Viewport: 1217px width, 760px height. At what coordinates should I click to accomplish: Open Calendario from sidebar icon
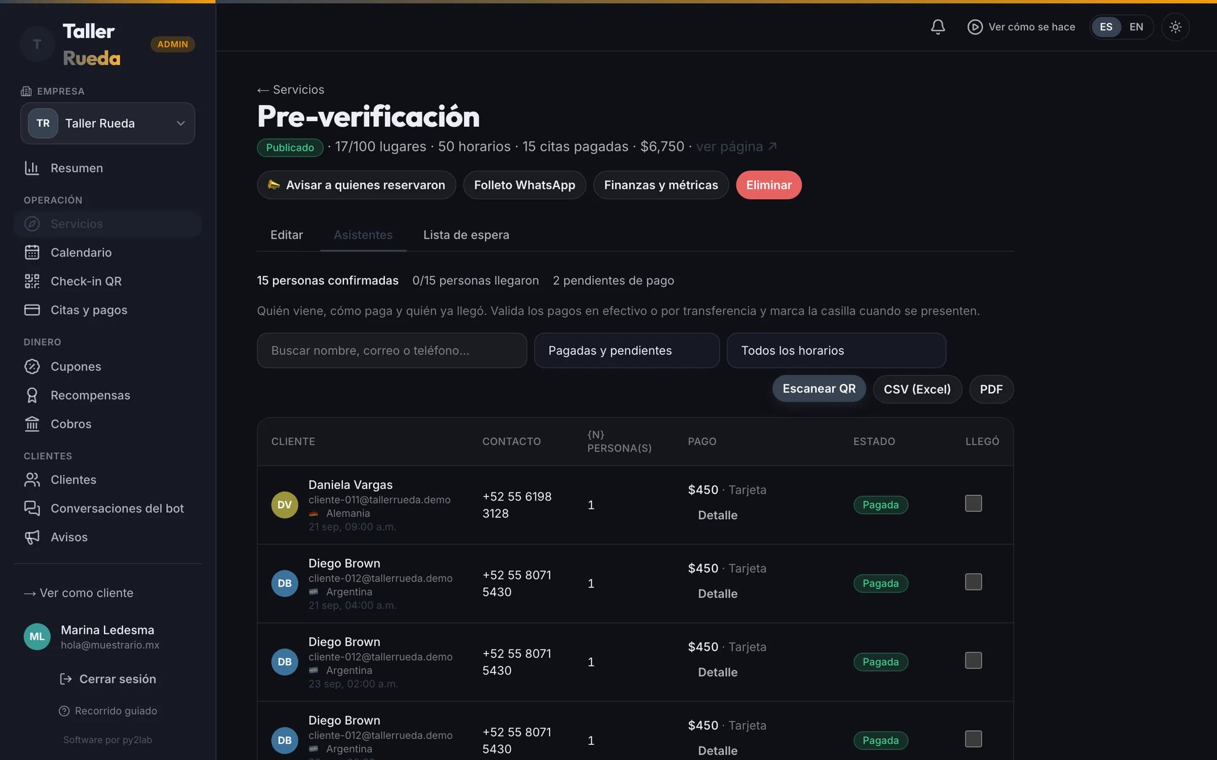[32, 252]
